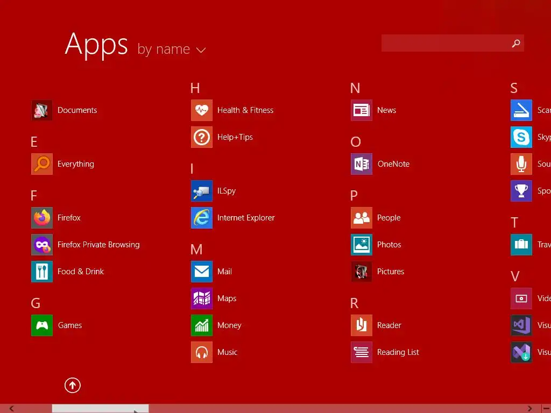Screen dimensions: 551x413
Task: Open Internet Explorer icon
Action: pos(202,218)
